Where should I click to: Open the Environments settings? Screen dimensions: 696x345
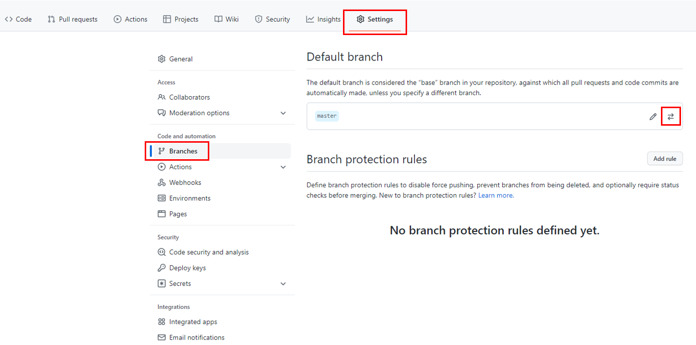(x=189, y=198)
